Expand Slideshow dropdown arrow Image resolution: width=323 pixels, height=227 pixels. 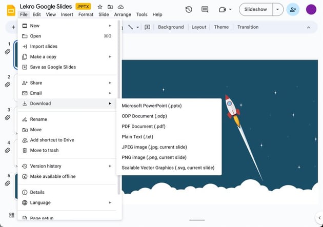point(277,9)
